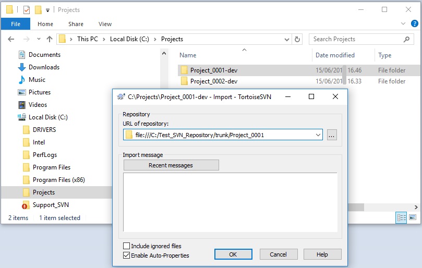
Task: Open Program Files folder in navigation tree
Action: (52, 167)
